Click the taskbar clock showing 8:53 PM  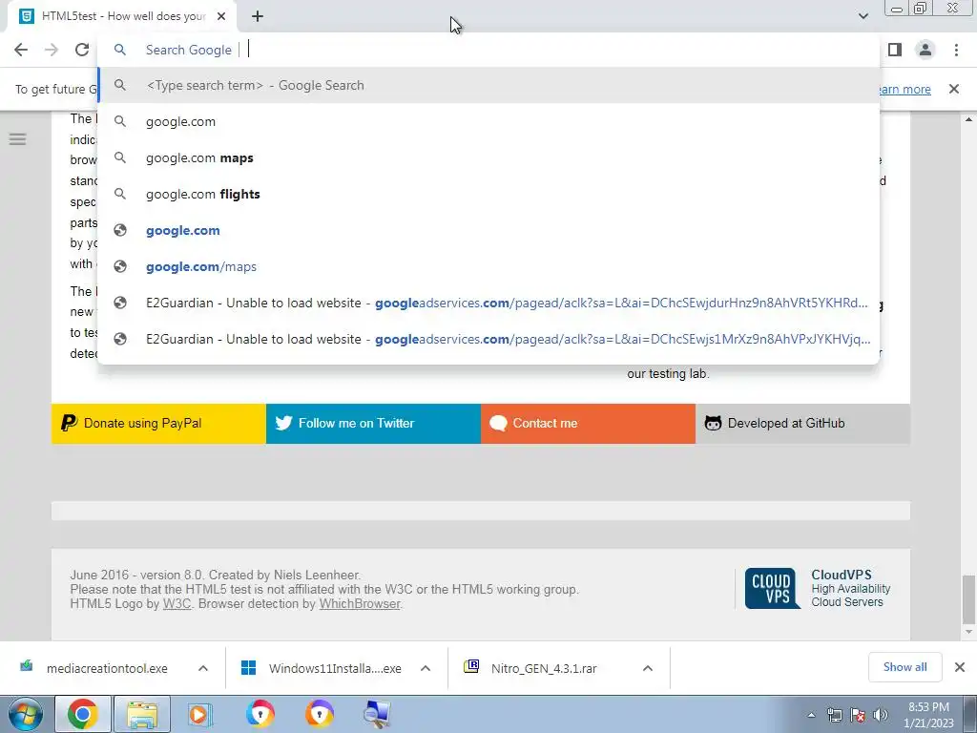(x=929, y=715)
